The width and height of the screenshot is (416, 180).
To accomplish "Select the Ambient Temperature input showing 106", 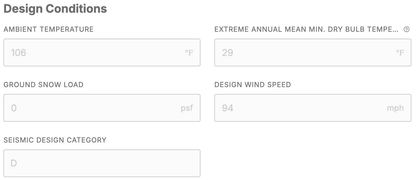I will (102, 52).
